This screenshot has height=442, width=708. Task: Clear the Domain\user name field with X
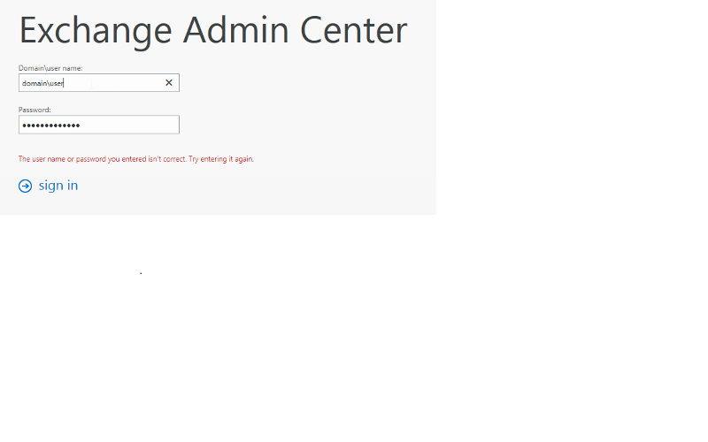169,82
